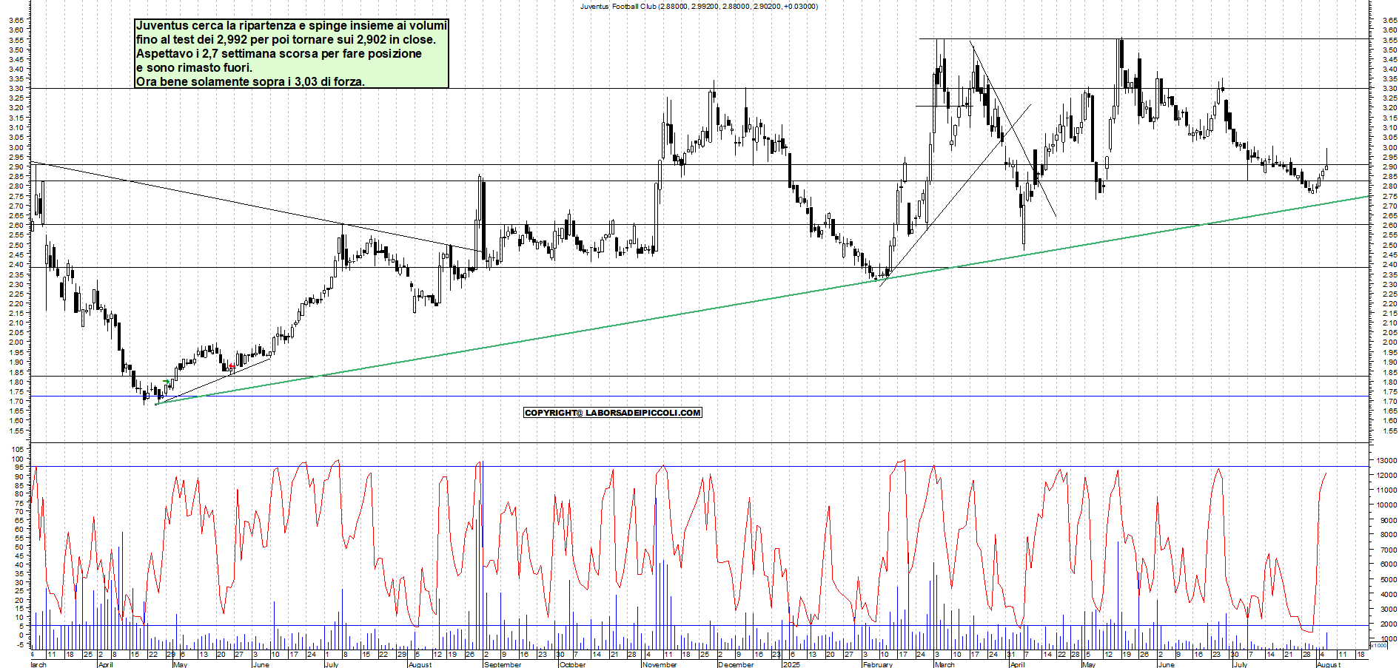Click the September label on the time axis
The width and height of the screenshot is (1399, 668).
[503, 664]
